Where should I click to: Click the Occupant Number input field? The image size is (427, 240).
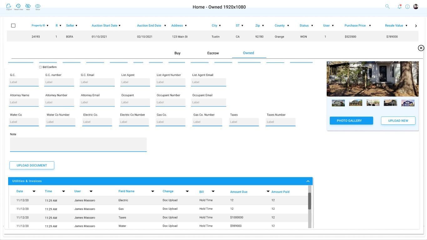[170, 102]
